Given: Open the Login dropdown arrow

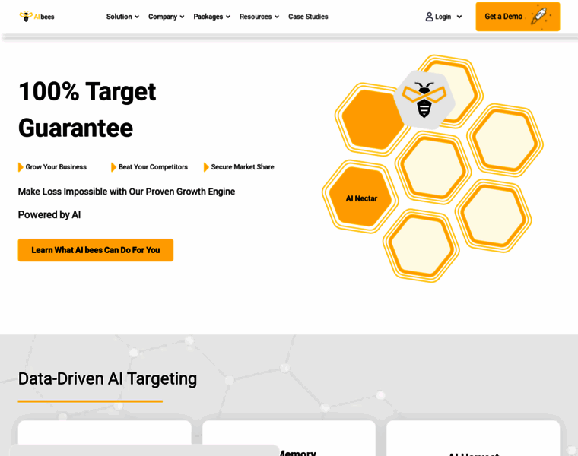Looking at the screenshot, I should coord(459,17).
